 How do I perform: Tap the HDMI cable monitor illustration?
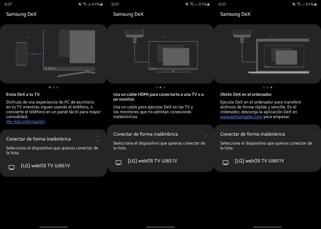160,54
